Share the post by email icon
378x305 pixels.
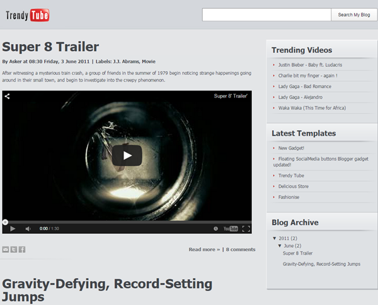coord(6,250)
